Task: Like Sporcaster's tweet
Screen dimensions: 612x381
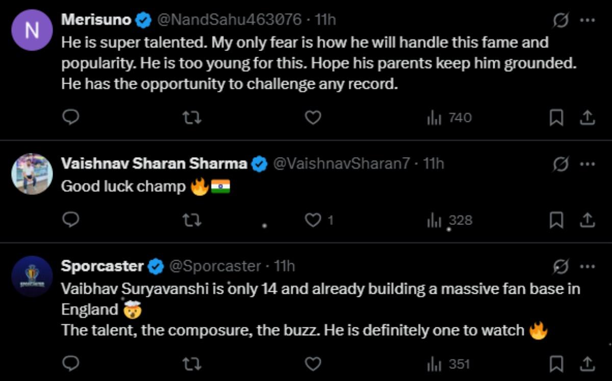Action: tap(312, 363)
